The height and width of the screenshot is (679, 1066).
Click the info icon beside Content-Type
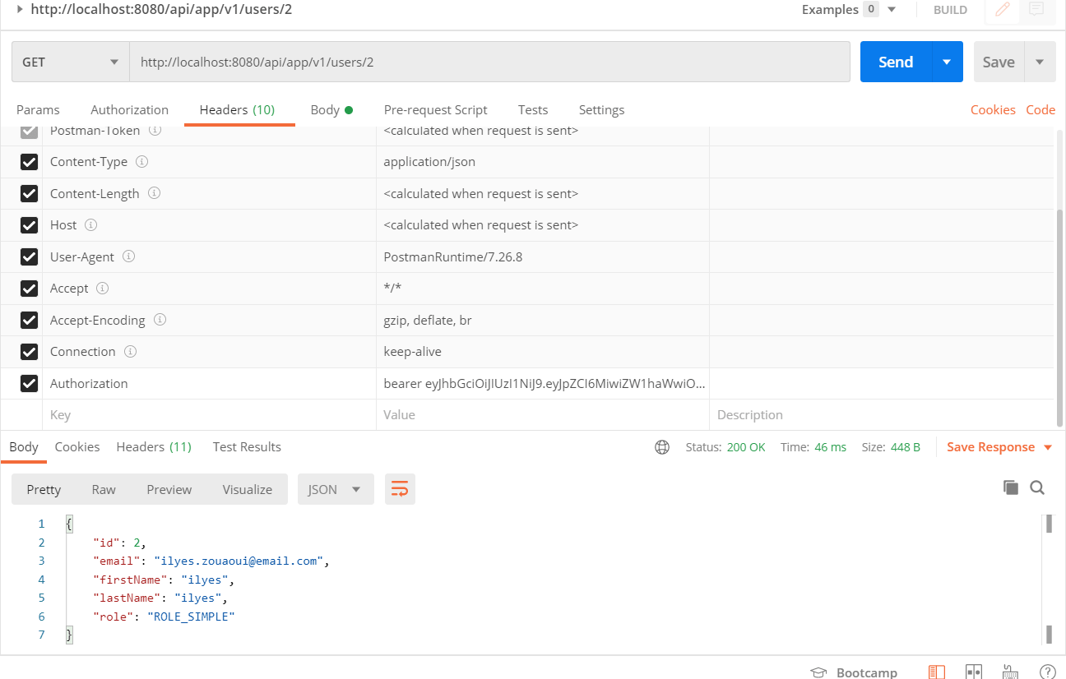tap(141, 162)
